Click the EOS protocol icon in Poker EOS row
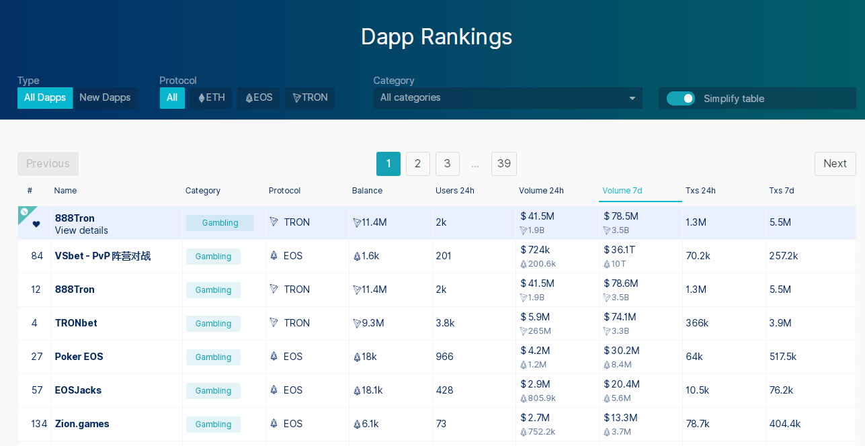865x446 pixels. (x=274, y=356)
